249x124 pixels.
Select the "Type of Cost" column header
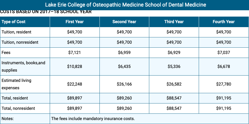(13, 22)
